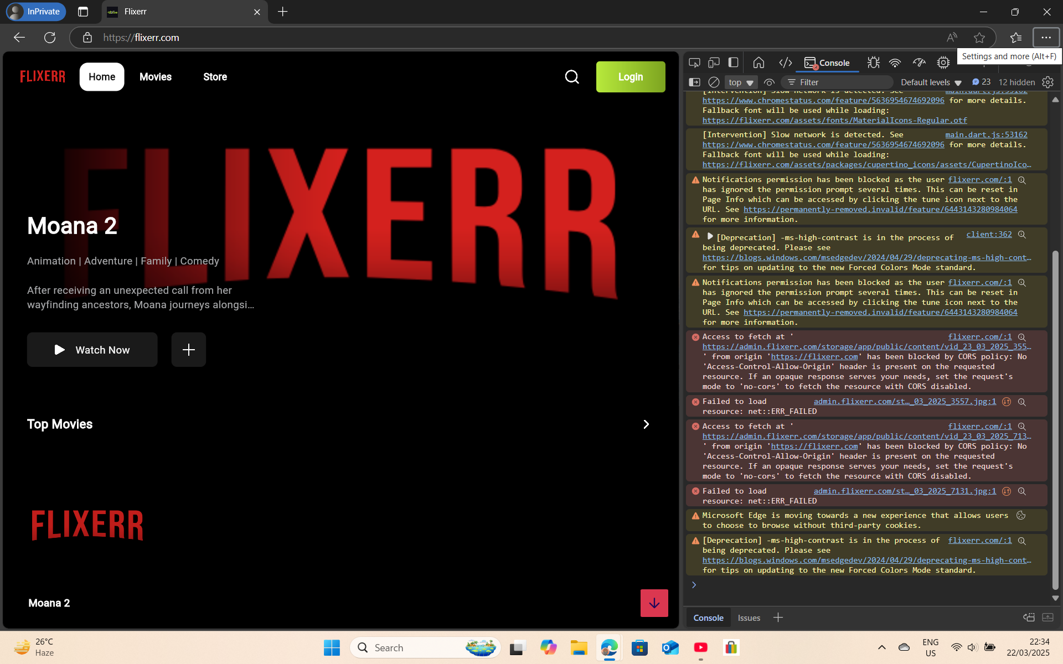
Task: Toggle device emulation in DevTools
Action: point(714,63)
